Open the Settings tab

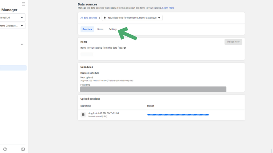(113, 29)
